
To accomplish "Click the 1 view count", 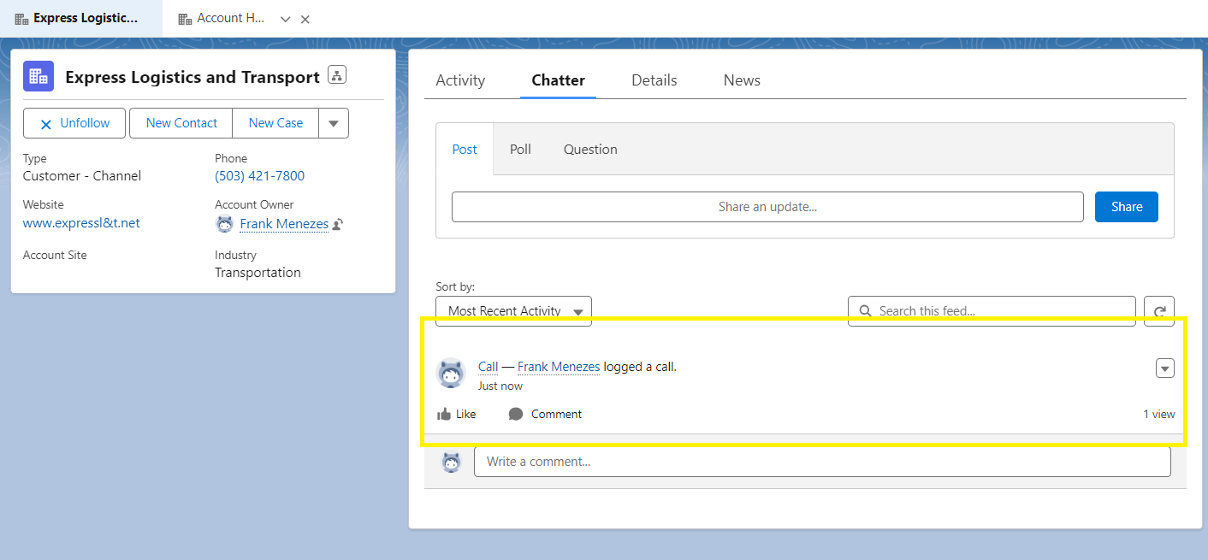I will tap(1159, 415).
